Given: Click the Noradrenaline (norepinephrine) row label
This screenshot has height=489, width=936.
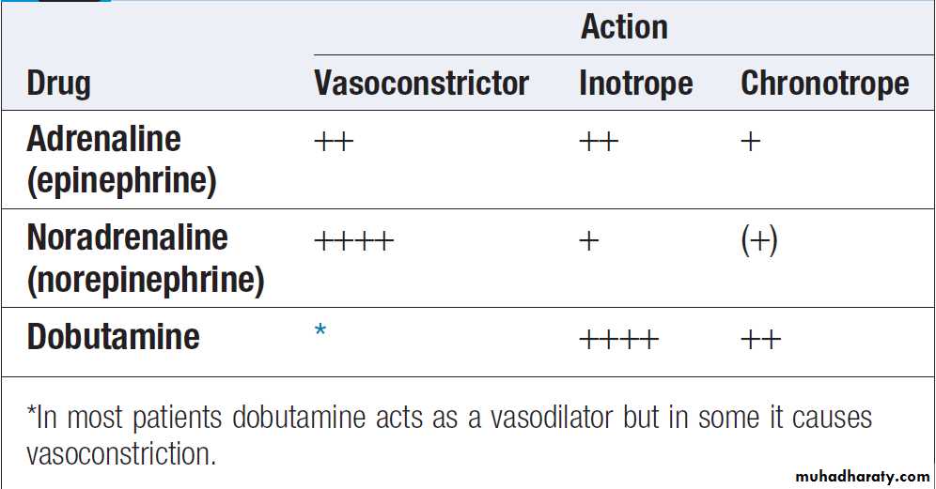Looking at the screenshot, I should click(145, 257).
